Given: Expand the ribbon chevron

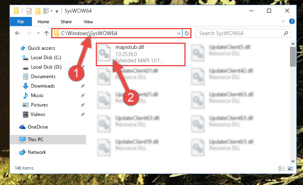Looking at the screenshot, I should tap(283, 21).
